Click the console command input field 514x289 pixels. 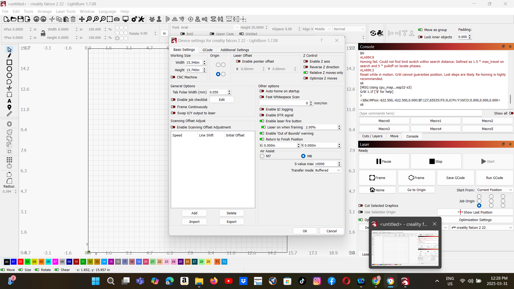[x=420, y=113]
